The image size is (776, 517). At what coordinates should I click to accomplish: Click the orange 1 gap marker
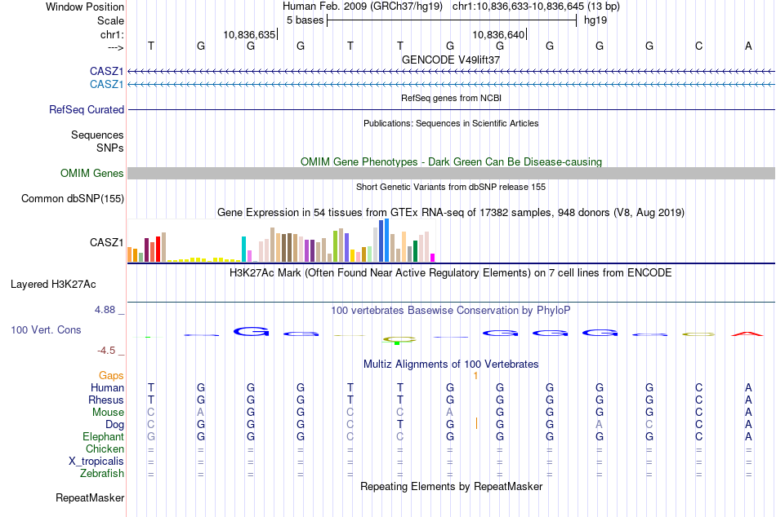pyautogui.click(x=475, y=376)
